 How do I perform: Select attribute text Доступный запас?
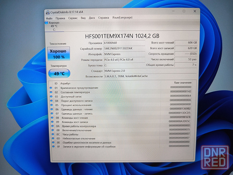(x=71, y=97)
